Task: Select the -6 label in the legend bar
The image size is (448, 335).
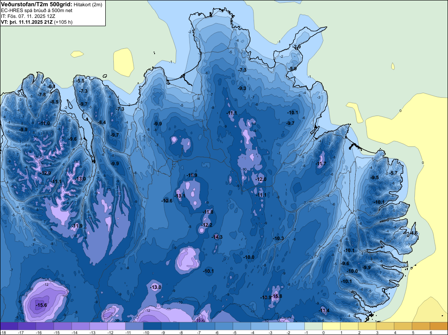Action: click(x=217, y=332)
